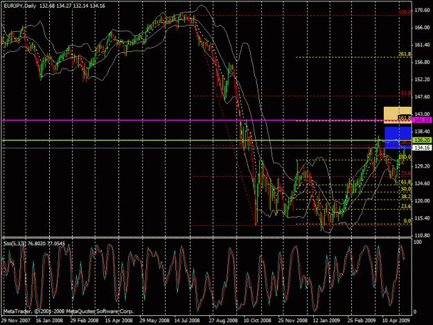Click the 138.40 price axis label
The width and height of the screenshot is (433, 325).
(x=422, y=132)
